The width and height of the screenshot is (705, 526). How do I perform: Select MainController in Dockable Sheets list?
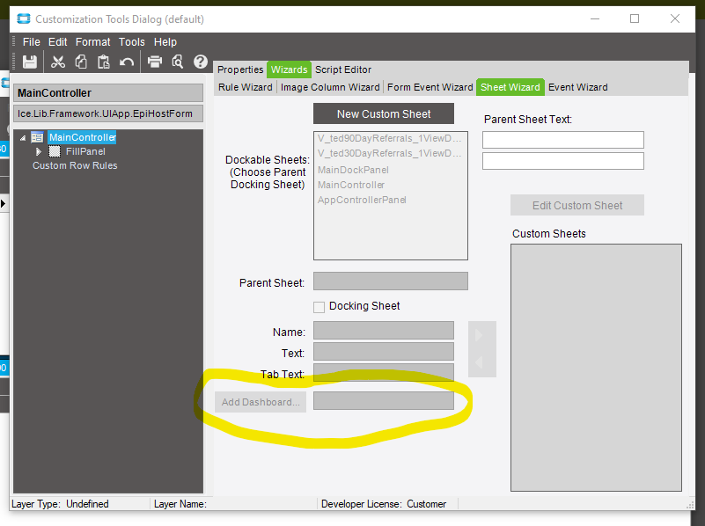point(350,185)
